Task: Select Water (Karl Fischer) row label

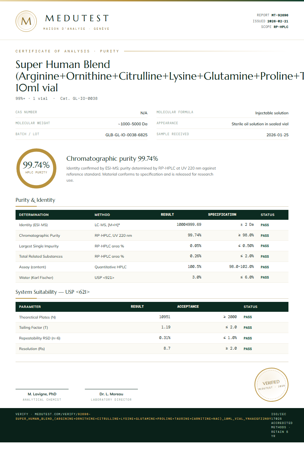Action: [36, 278]
